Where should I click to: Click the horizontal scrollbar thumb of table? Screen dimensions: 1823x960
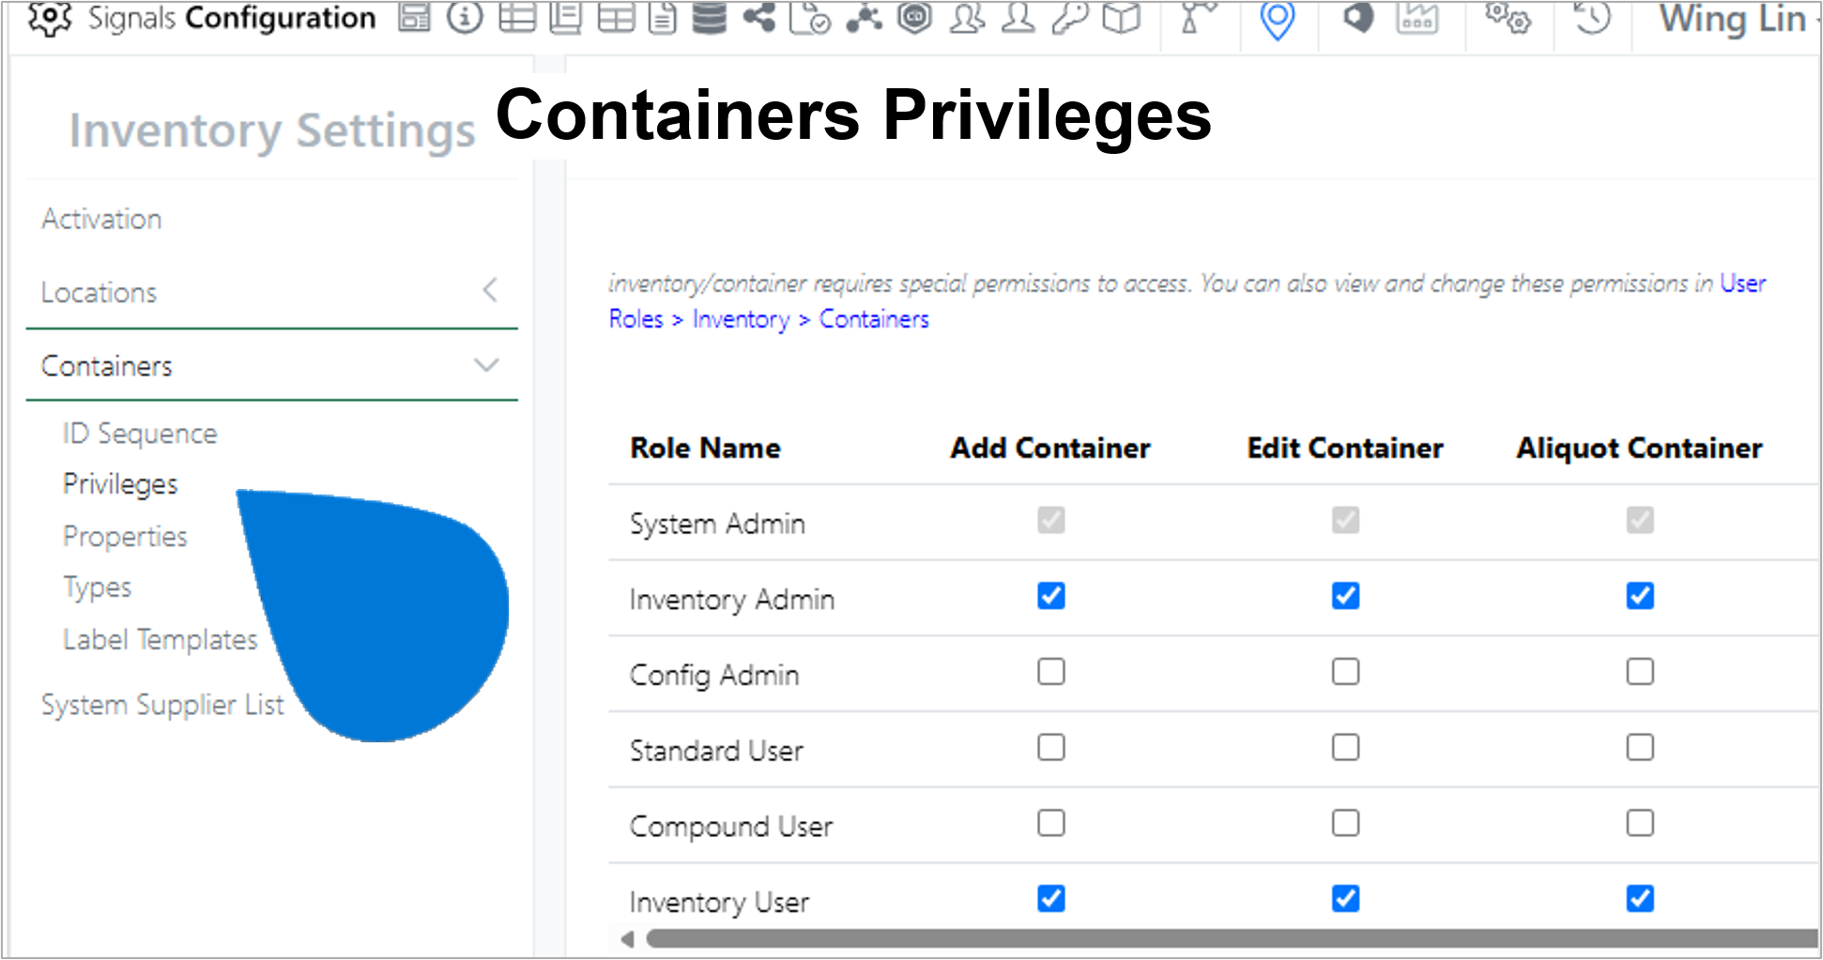1232,938
